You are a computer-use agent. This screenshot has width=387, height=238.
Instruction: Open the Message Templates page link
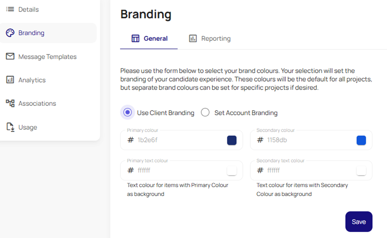tap(47, 56)
